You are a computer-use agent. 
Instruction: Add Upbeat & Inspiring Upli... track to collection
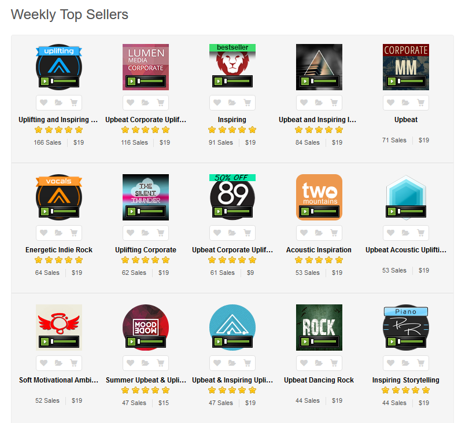tap(232, 363)
